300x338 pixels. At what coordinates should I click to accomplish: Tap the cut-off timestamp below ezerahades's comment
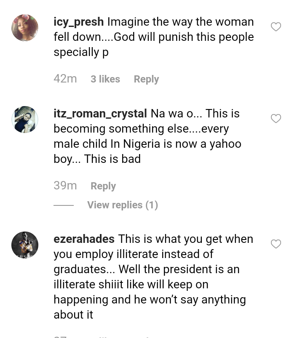pyautogui.click(x=61, y=336)
